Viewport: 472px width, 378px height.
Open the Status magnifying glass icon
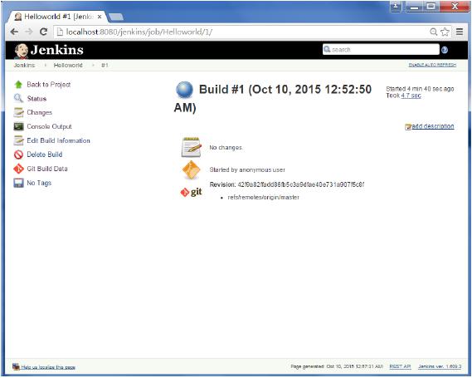18,98
